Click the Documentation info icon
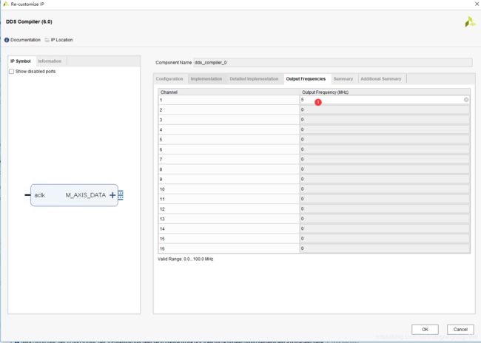481x343 pixels. (x=7, y=40)
